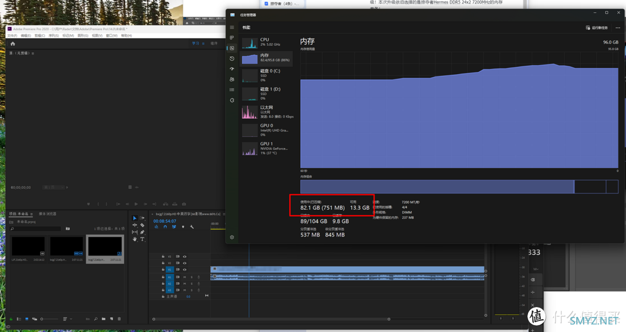Click timeline wrench settings icon
The width and height of the screenshot is (626, 332).
pyautogui.click(x=192, y=227)
